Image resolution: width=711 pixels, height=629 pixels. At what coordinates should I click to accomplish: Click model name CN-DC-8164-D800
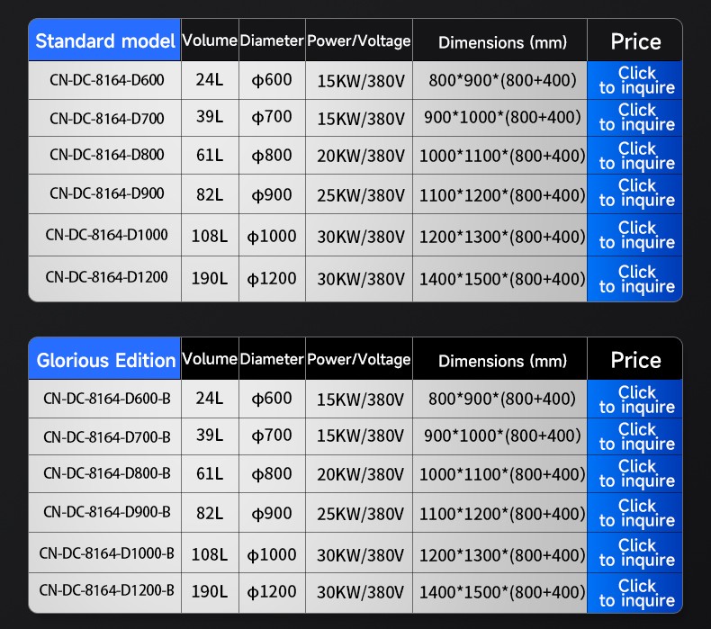point(106,155)
